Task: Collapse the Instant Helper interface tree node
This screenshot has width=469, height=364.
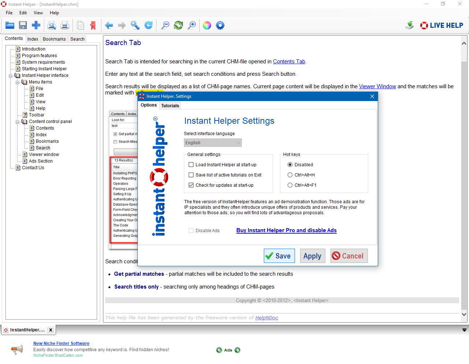Action: click(x=10, y=76)
